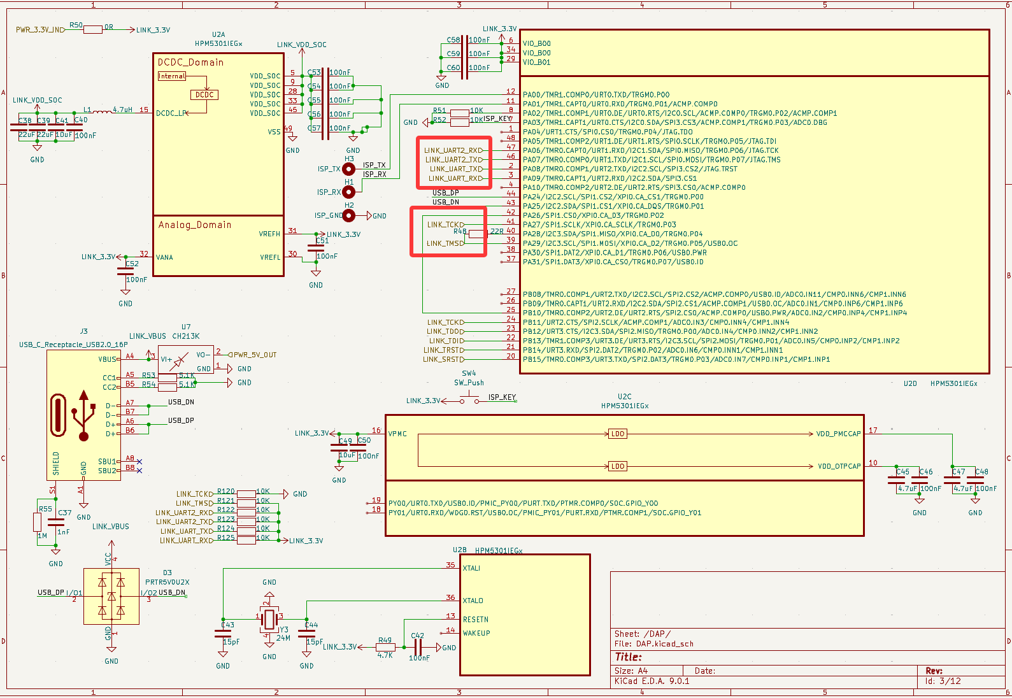Viewport: 1012px width, 698px height.
Task: Select the H3 ISP_TX test point
Action: coord(348,169)
